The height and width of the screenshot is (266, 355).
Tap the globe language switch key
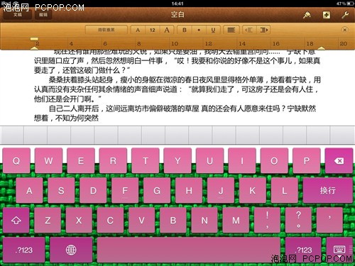(x=71, y=250)
